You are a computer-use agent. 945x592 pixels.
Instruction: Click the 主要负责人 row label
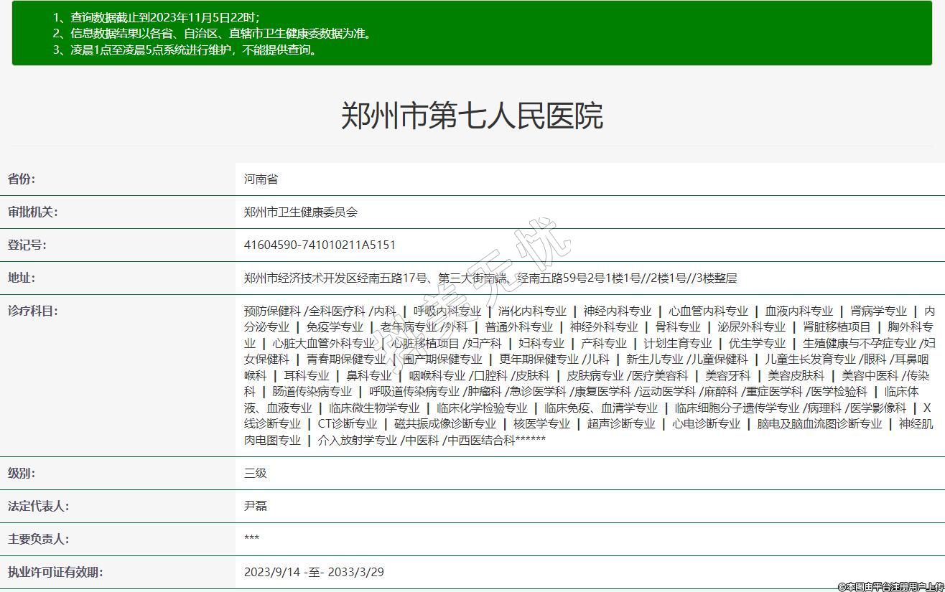tap(37, 539)
